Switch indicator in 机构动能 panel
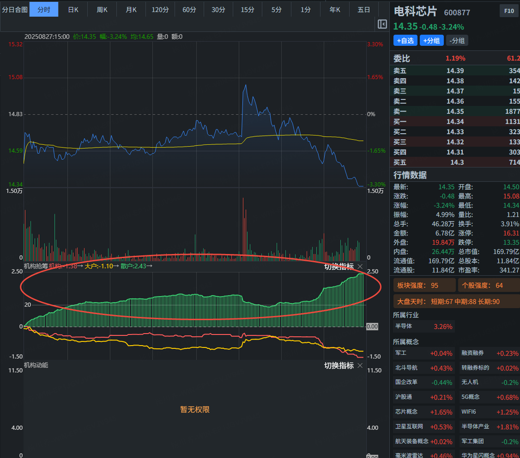520x458 pixels. click(x=339, y=365)
